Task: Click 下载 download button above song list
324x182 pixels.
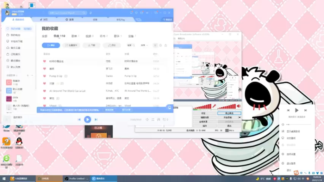Action: [x=92, y=45]
